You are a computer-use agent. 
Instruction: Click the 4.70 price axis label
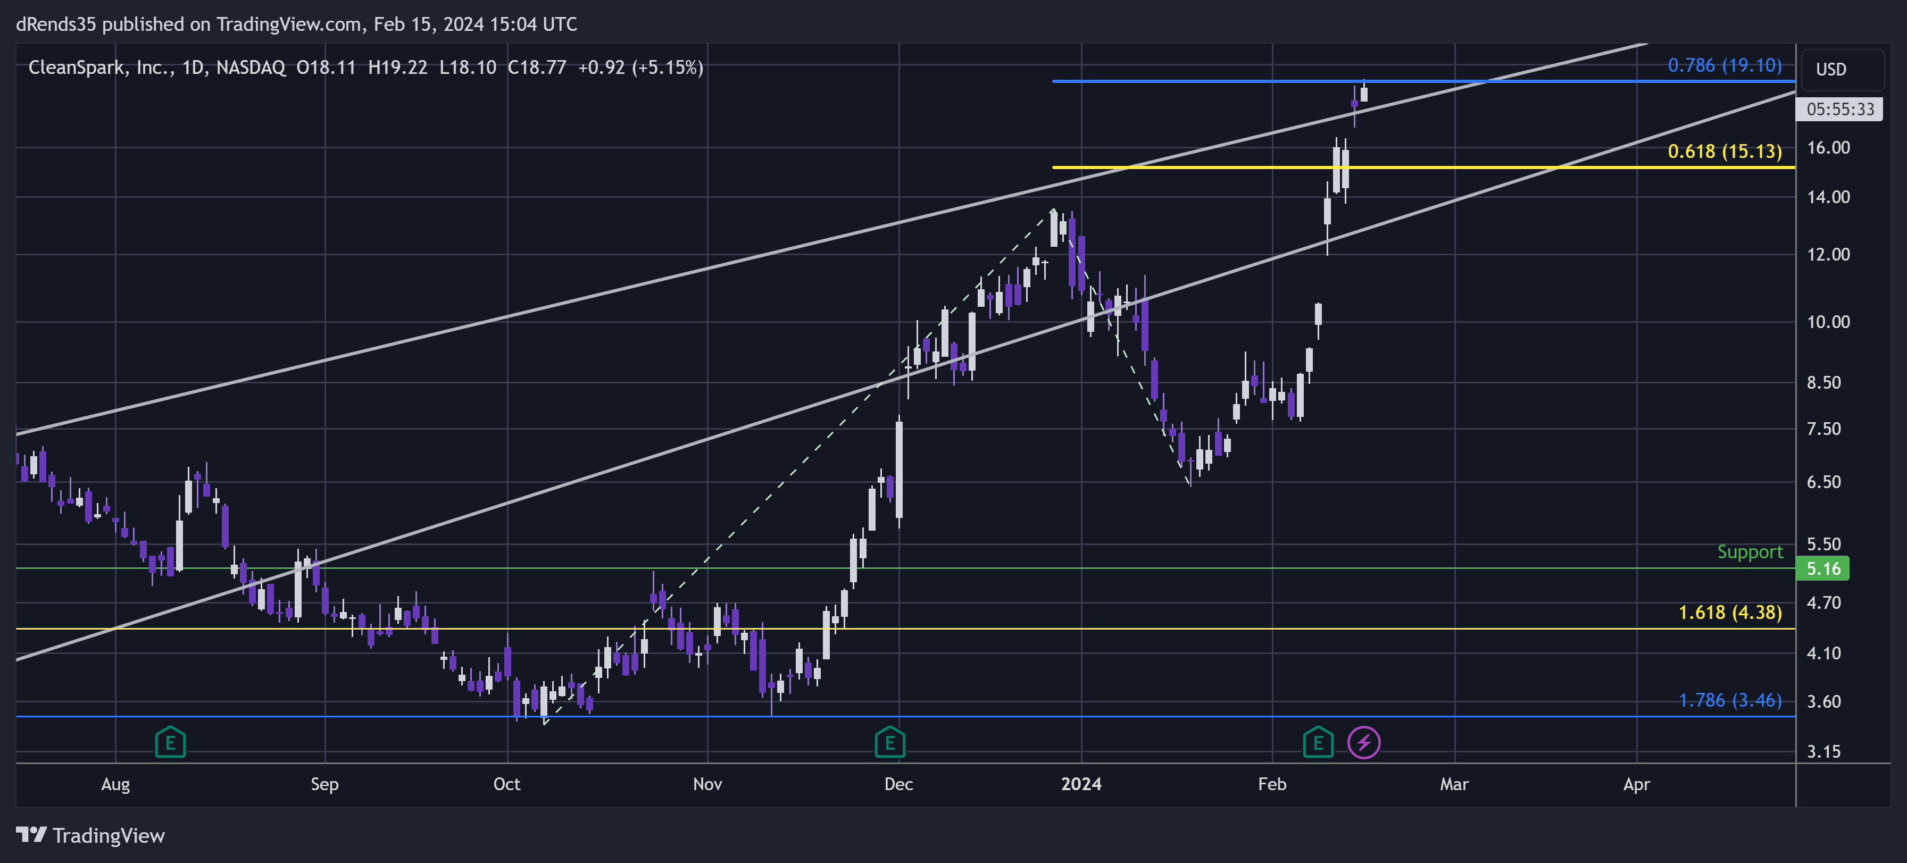point(1823,602)
